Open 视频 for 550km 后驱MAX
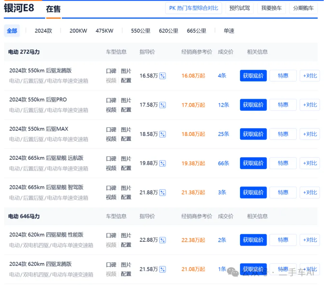 [111, 139]
